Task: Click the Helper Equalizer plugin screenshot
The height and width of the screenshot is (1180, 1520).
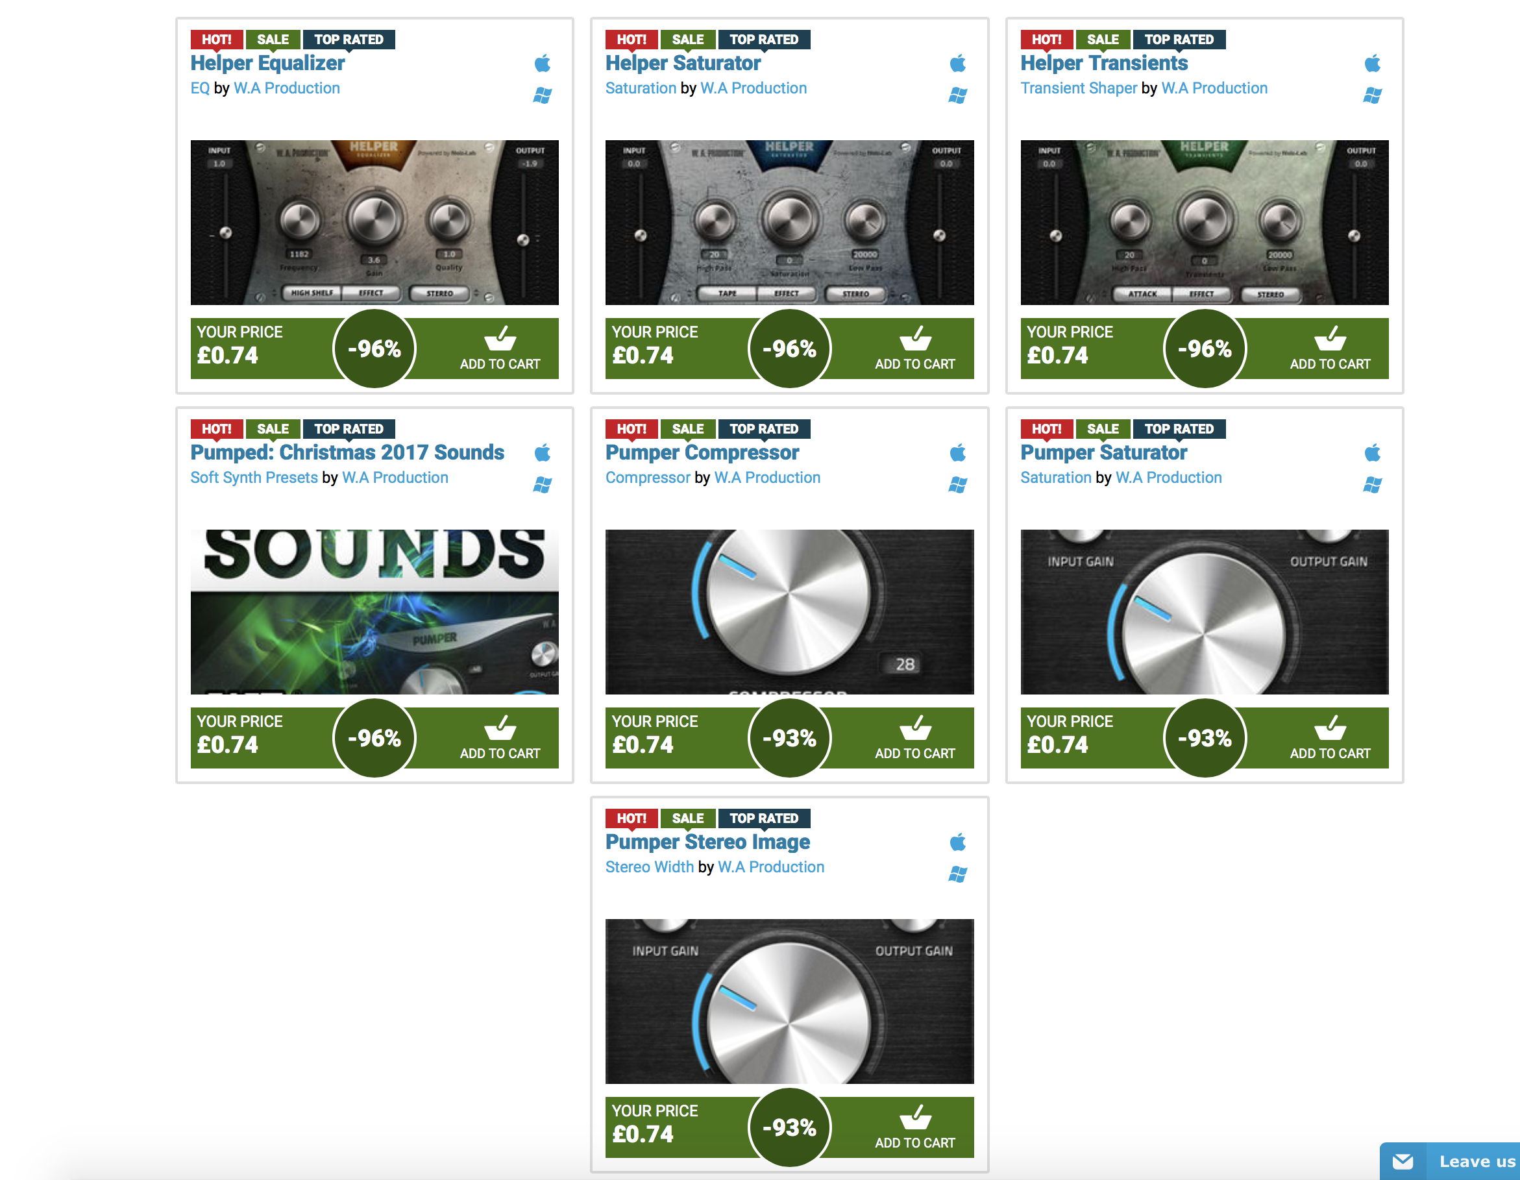Action: (x=374, y=223)
